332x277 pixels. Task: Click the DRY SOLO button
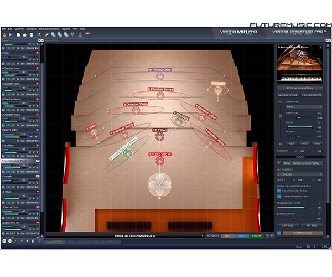pos(288,225)
